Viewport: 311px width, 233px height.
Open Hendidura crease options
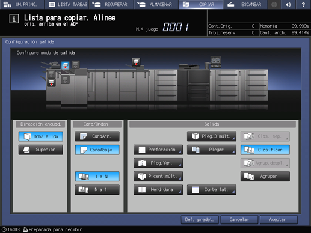point(158,190)
